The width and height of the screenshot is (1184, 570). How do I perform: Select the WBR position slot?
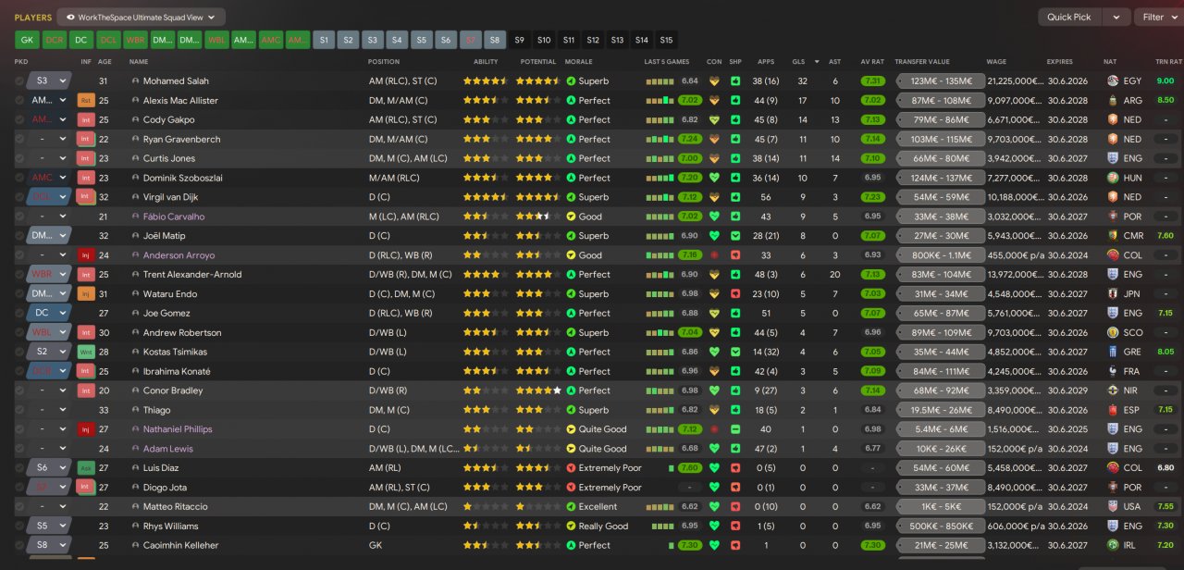pyautogui.click(x=135, y=40)
